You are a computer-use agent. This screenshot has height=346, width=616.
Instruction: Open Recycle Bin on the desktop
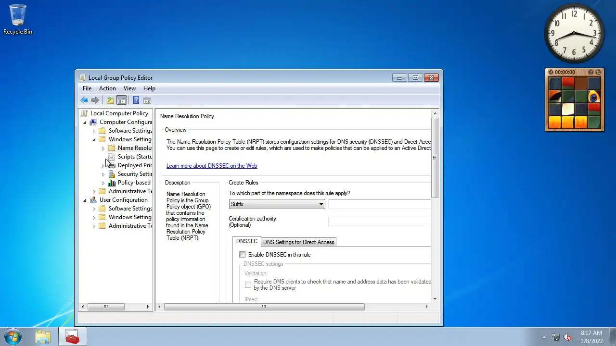18,20
